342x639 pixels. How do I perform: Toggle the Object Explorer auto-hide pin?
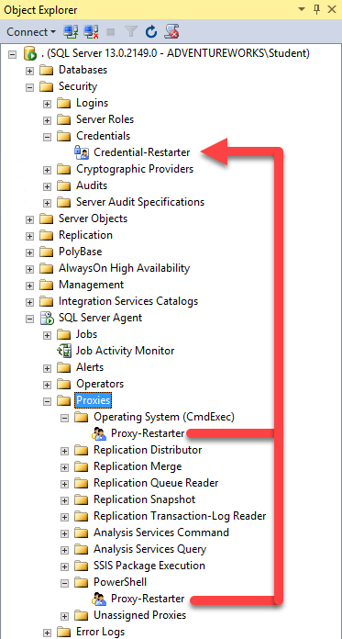point(316,9)
